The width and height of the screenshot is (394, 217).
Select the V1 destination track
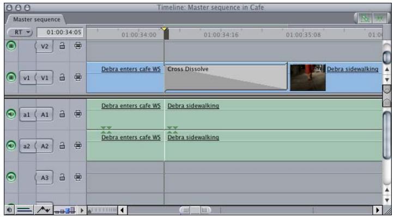(x=44, y=78)
